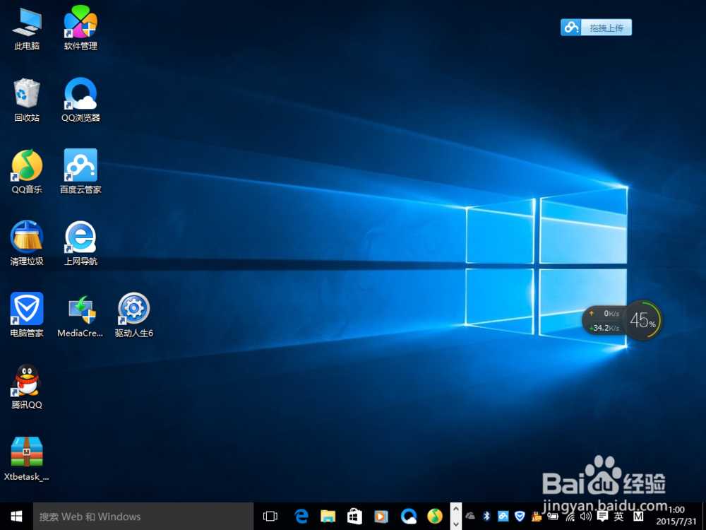Viewport: 706px width, 530px height.
Task: Select 上网导航 desktop shortcut
Action: 80,243
